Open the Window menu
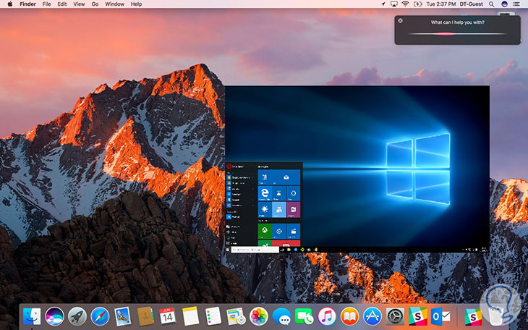 pos(114,4)
